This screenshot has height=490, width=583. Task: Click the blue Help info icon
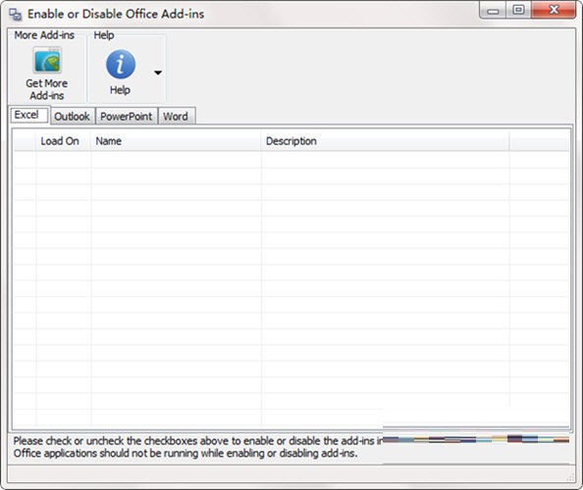click(x=121, y=65)
